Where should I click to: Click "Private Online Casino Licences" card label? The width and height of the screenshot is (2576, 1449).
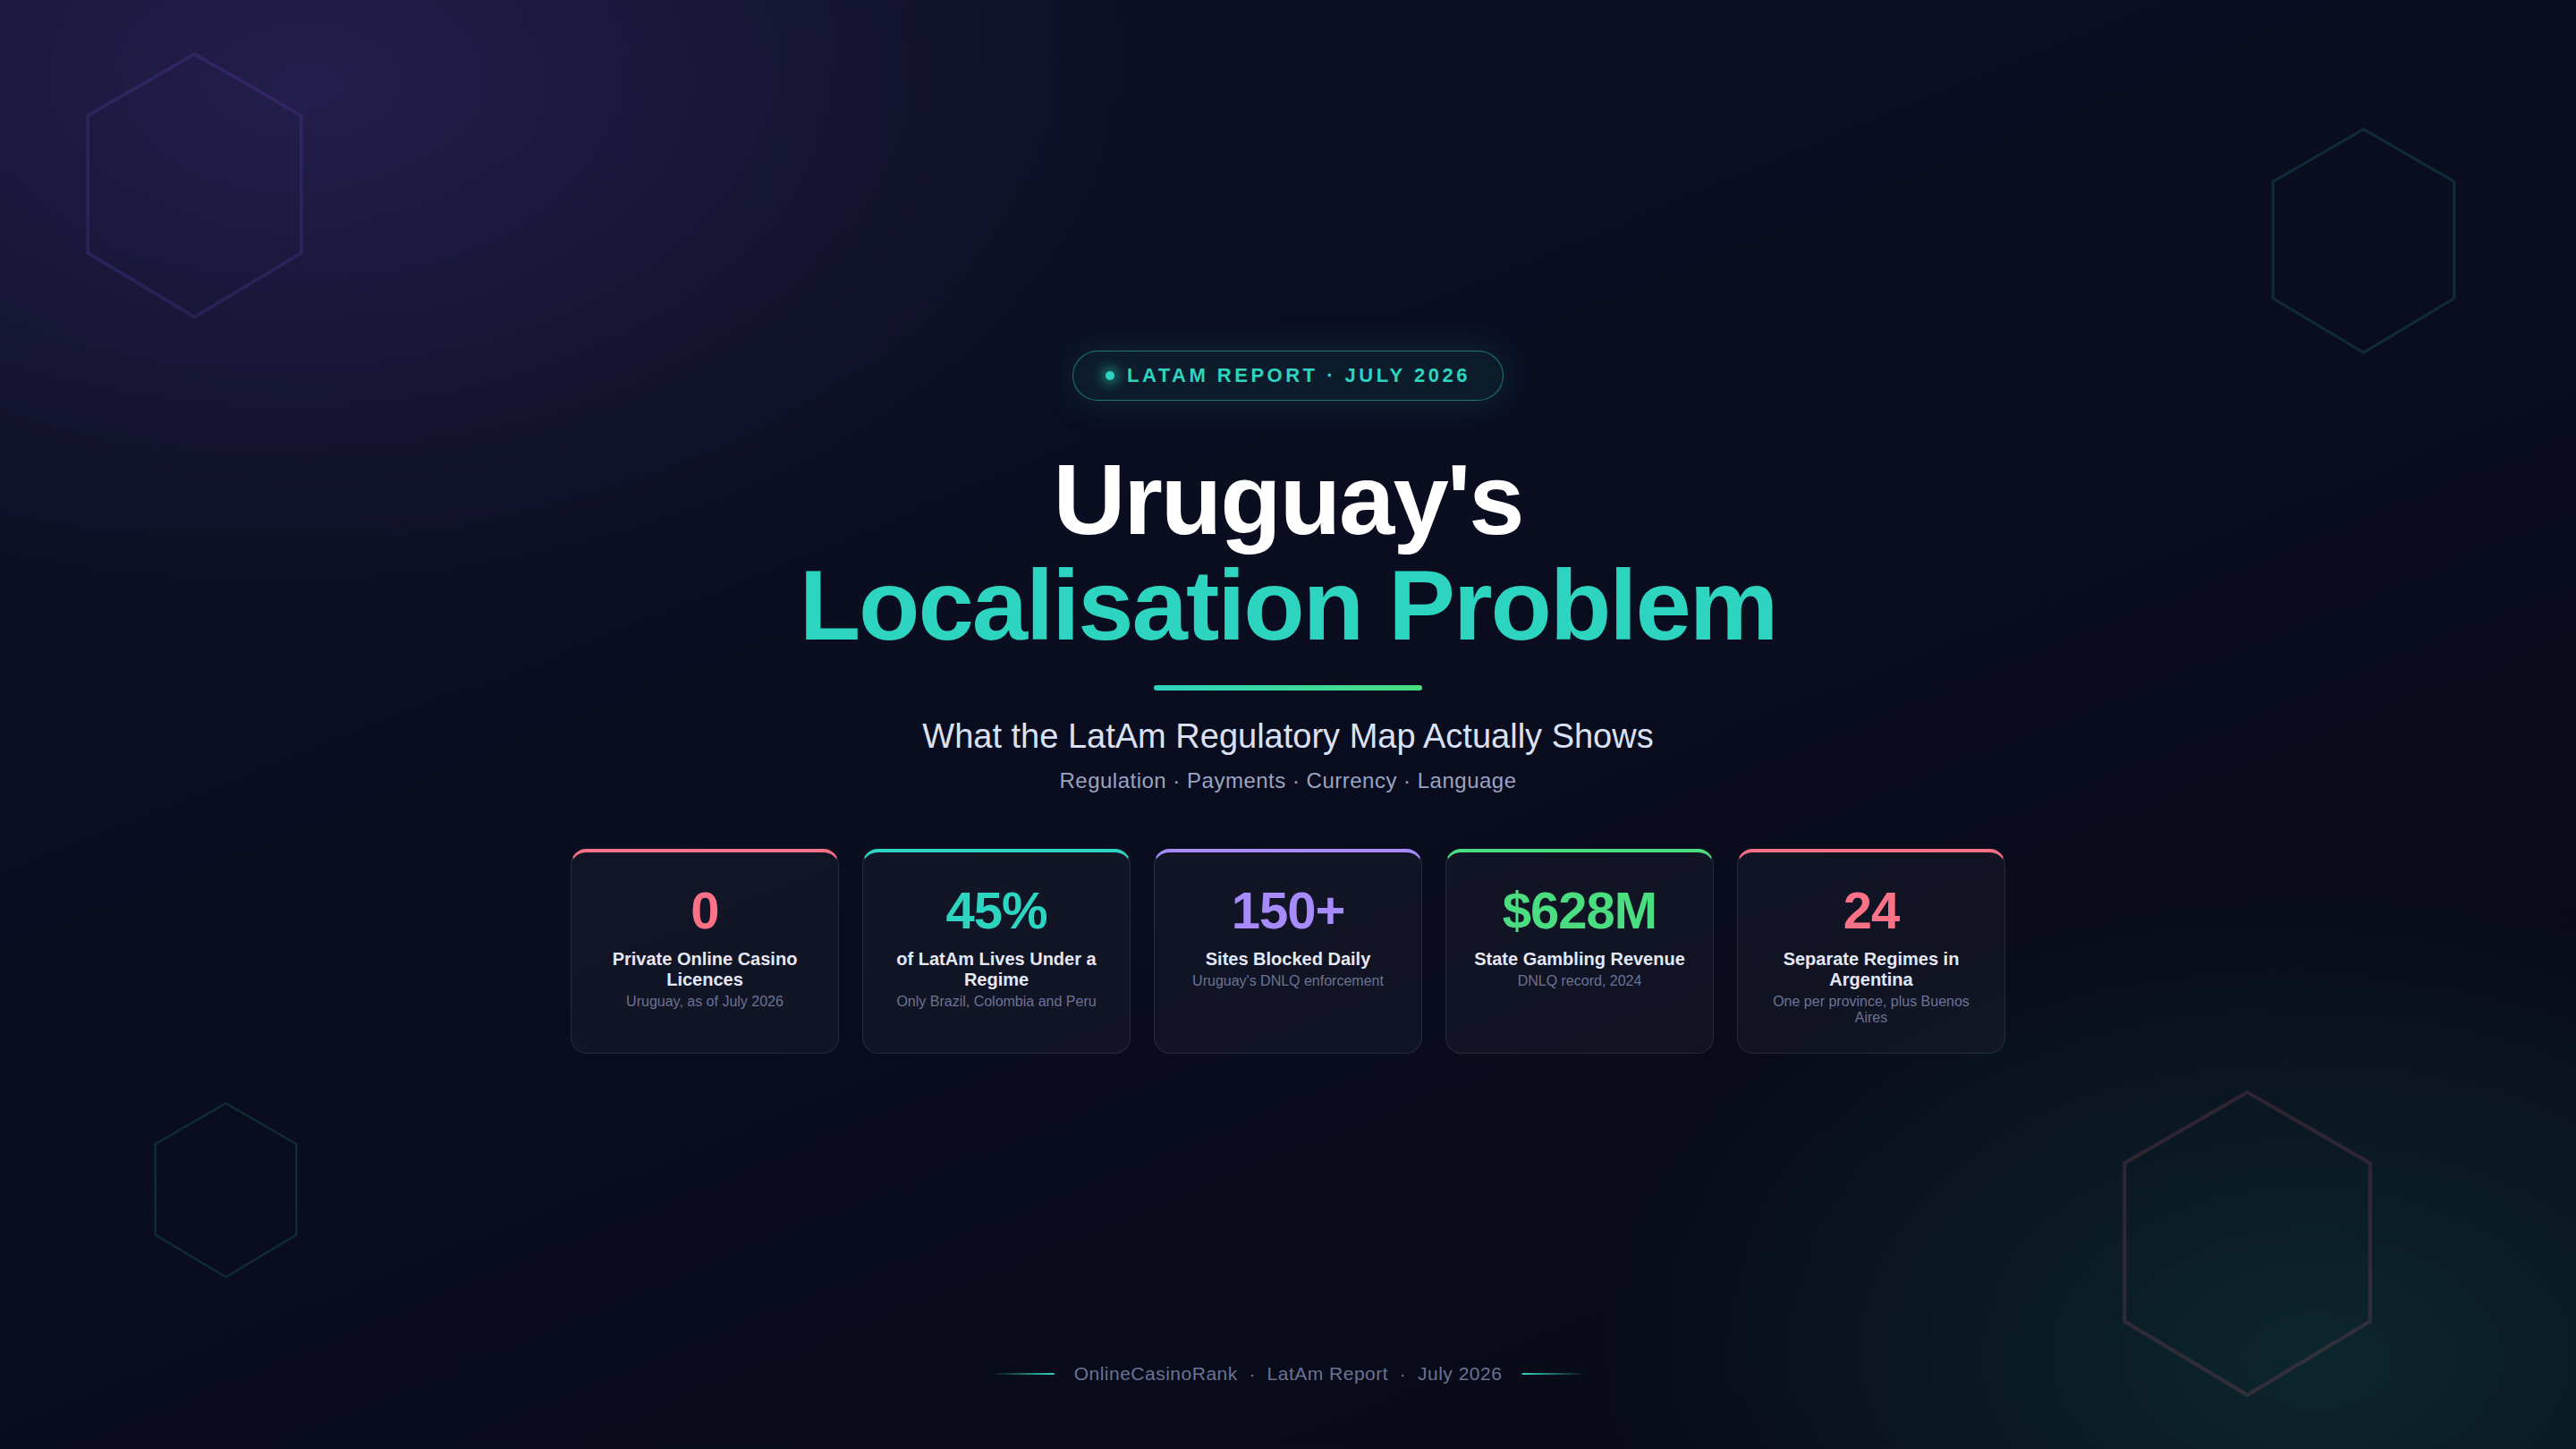pos(705,969)
